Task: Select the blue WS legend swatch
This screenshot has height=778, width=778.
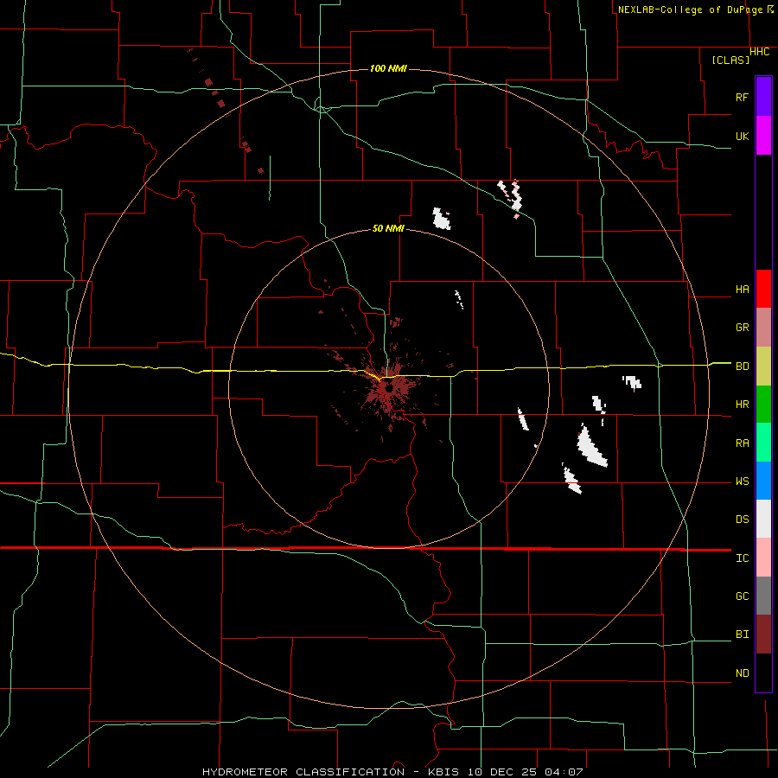Action: (x=763, y=481)
